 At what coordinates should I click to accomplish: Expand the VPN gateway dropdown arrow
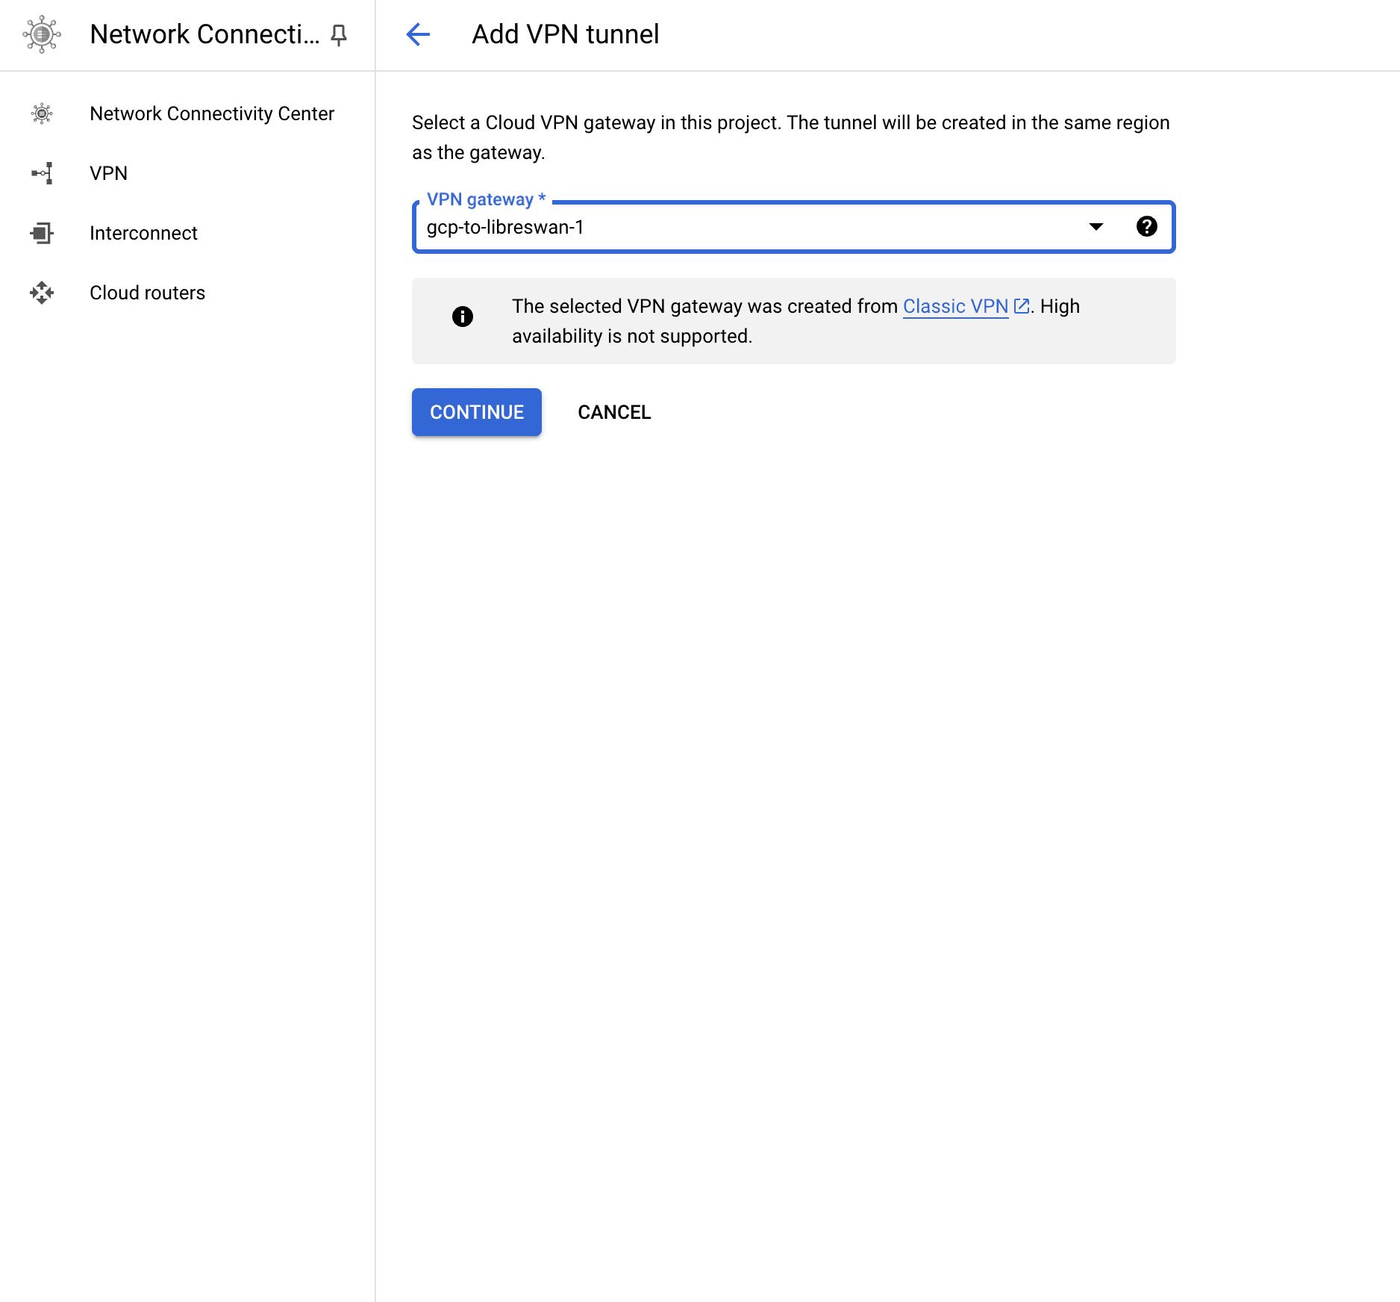[x=1096, y=227]
